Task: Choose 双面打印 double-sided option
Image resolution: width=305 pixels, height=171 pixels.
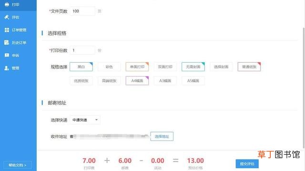Action: (165, 66)
